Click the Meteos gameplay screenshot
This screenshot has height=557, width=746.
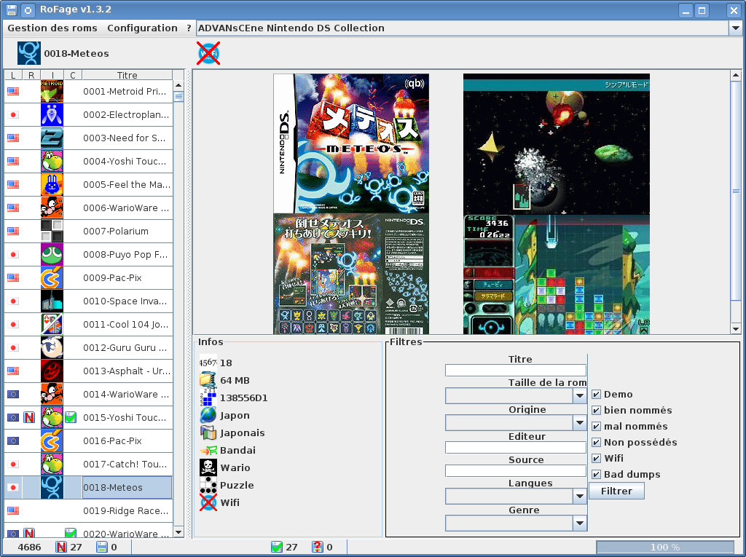click(556, 204)
